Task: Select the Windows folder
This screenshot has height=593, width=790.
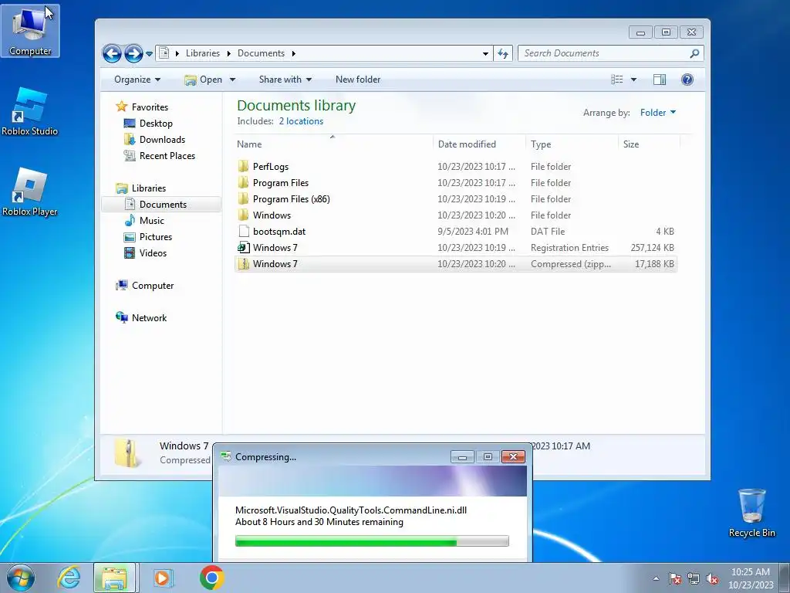Action: pyautogui.click(x=455, y=215)
